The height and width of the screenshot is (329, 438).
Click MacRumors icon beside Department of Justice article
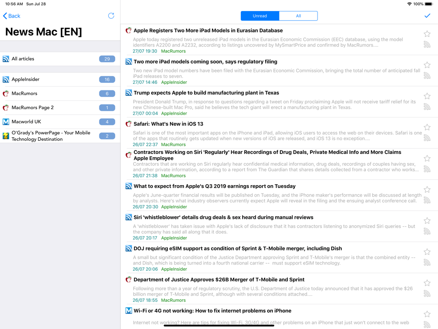coord(128,279)
